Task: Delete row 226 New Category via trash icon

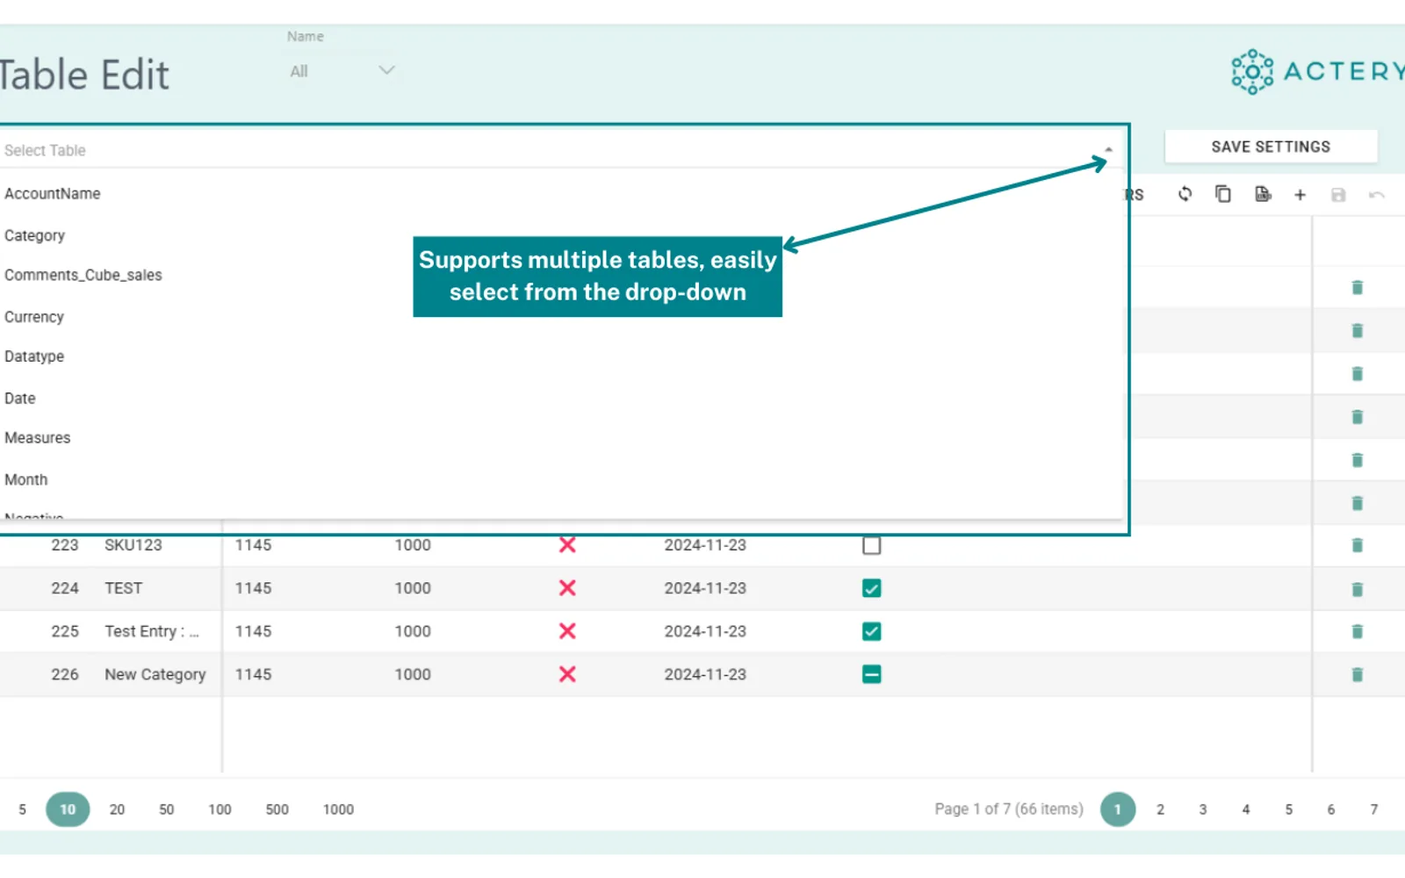Action: pyautogui.click(x=1358, y=674)
